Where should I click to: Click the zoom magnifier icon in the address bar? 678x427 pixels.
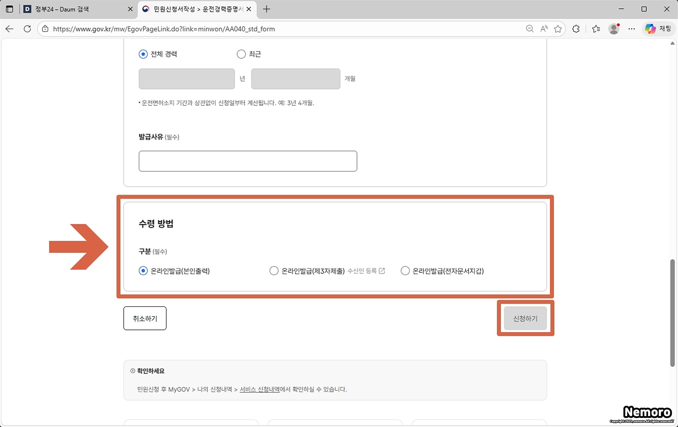click(529, 29)
